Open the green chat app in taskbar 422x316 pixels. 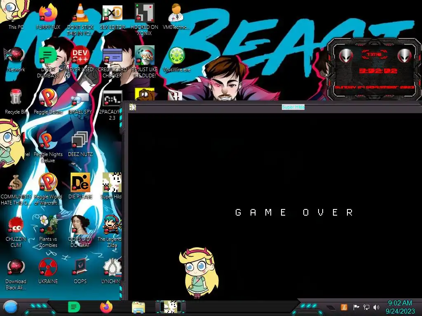coord(74,307)
